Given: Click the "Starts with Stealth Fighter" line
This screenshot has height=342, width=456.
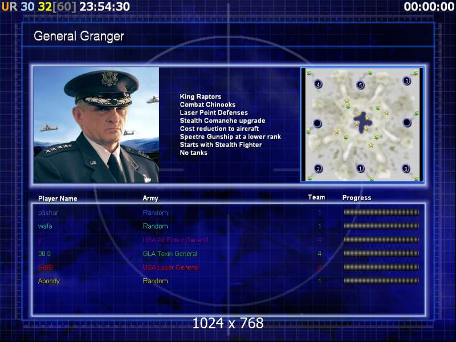Looking at the screenshot, I should pos(221,145).
